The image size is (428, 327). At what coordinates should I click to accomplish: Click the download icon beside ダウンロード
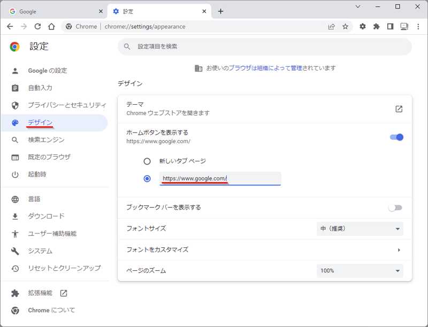click(x=15, y=216)
